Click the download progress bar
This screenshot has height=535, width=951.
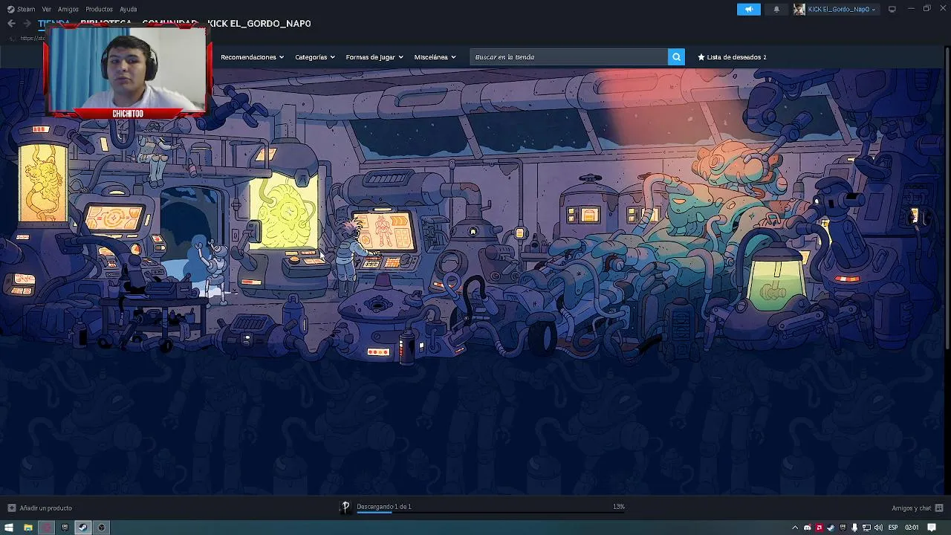(490, 513)
